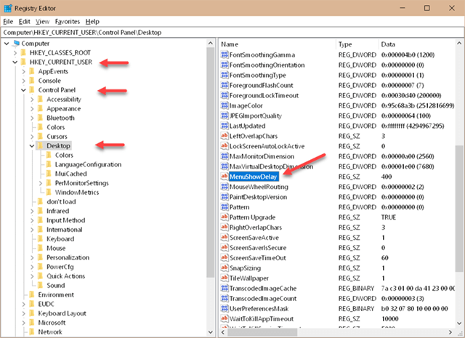
Task: Select the PaintDesktopVersion value name
Action: coord(258,197)
